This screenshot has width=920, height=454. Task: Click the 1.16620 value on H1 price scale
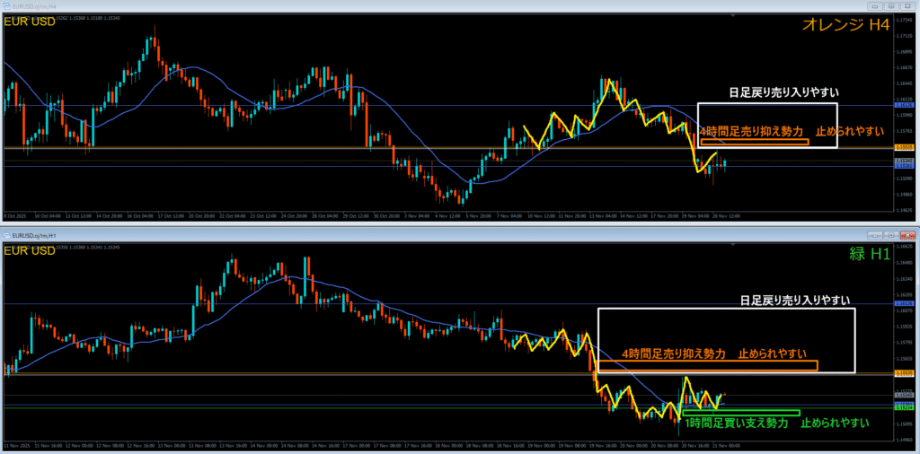pyautogui.click(x=903, y=248)
